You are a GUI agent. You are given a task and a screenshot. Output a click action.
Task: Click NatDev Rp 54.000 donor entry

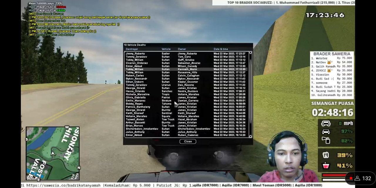tap(332, 62)
